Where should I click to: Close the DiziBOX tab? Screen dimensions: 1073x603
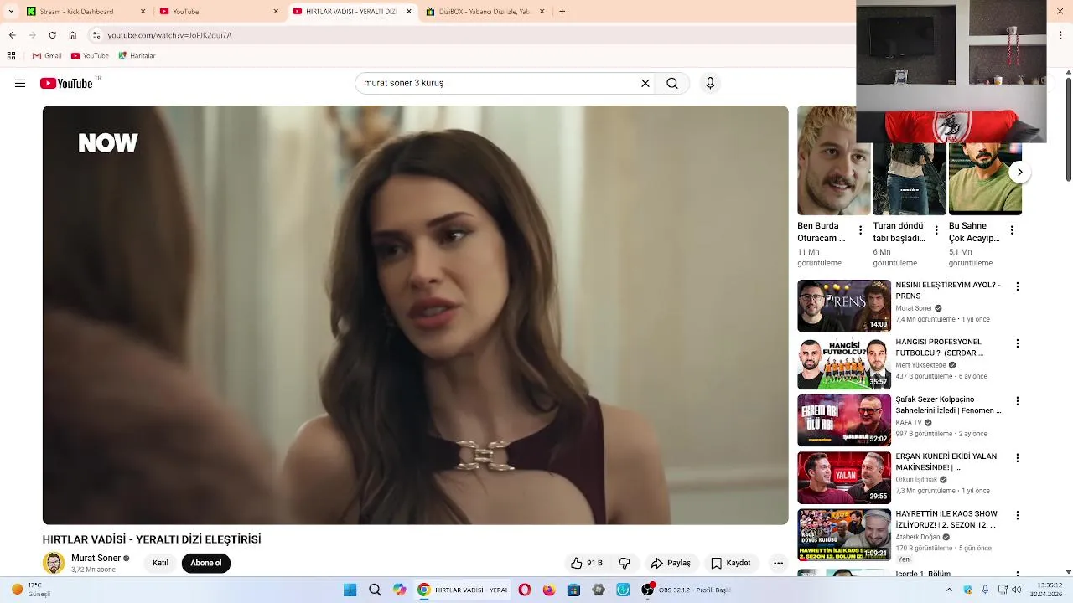(x=542, y=12)
